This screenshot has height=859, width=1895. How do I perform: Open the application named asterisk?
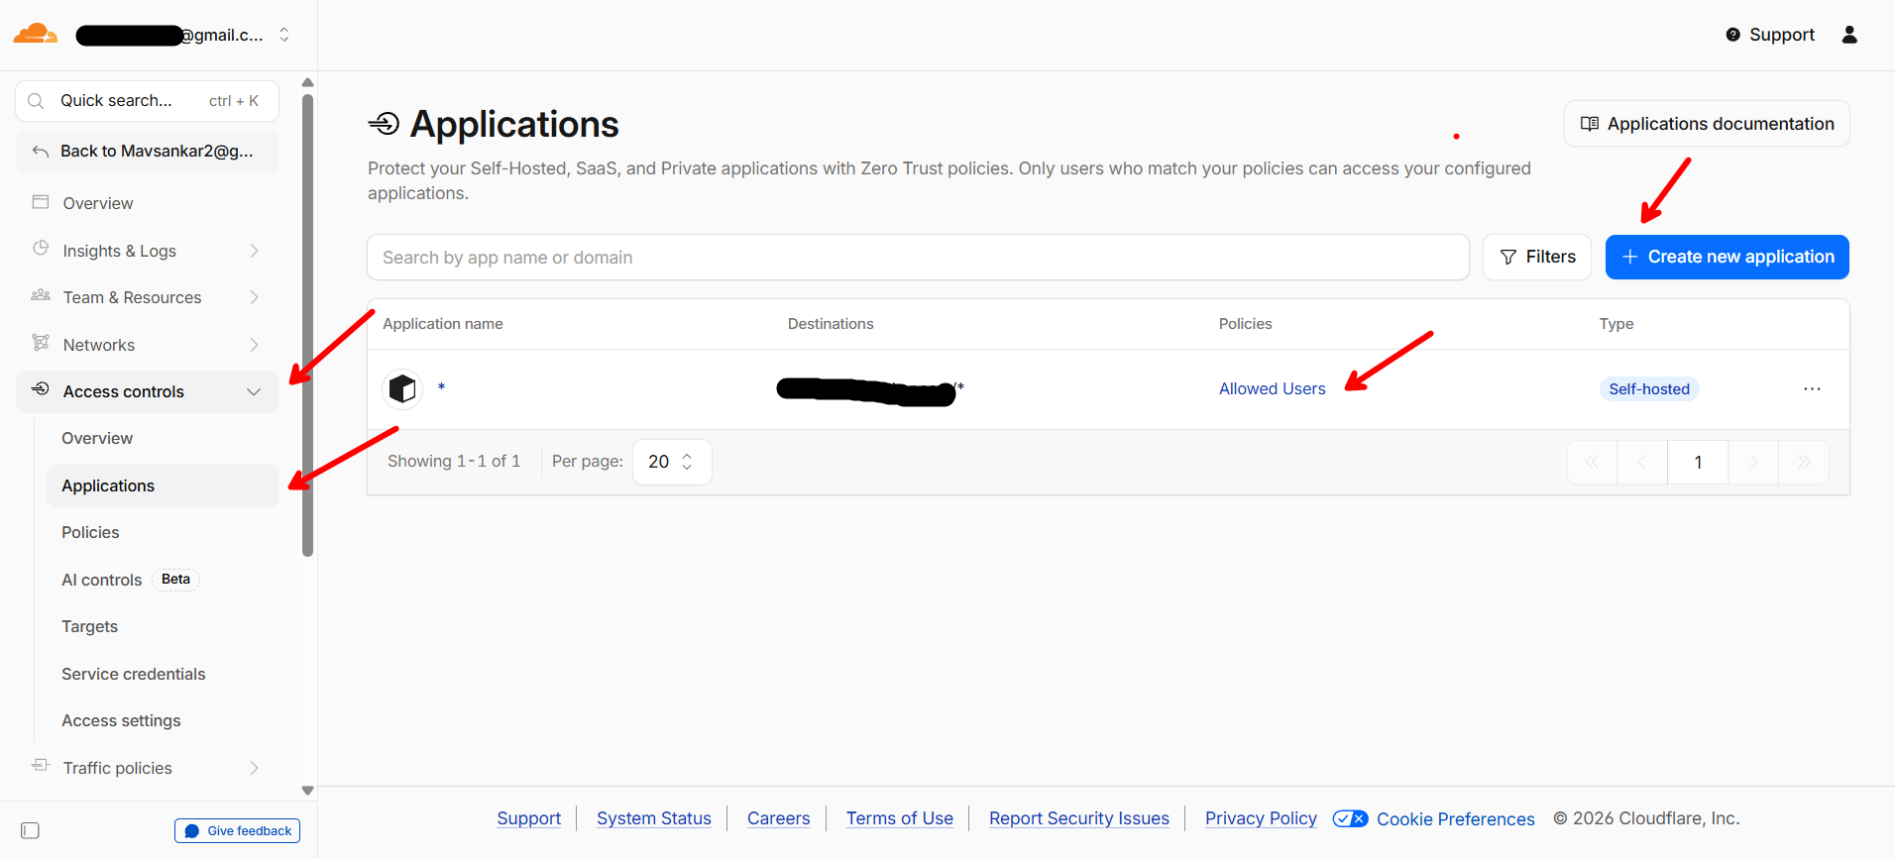441,387
